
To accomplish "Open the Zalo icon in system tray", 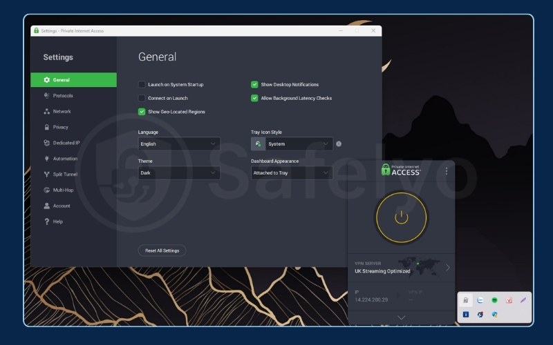I will [480, 300].
